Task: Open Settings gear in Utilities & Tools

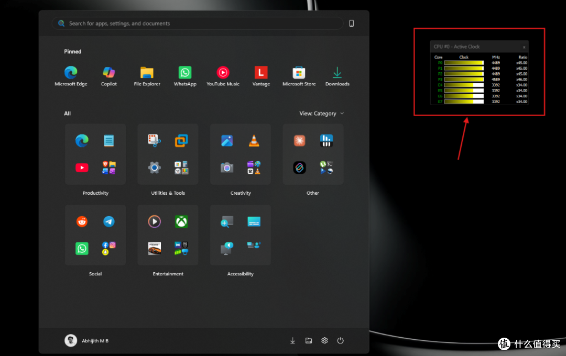Action: coord(154,168)
